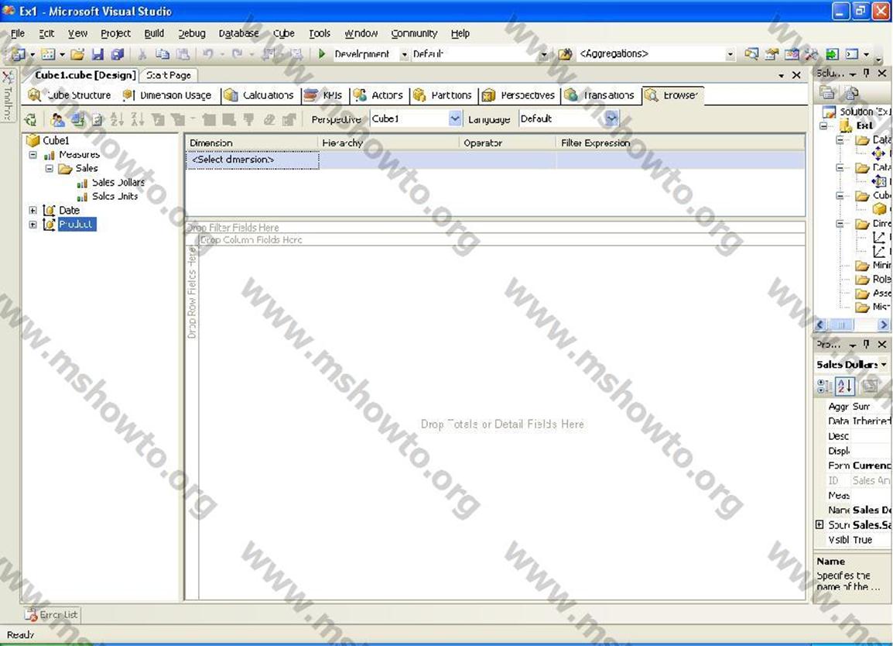893x646 pixels.
Task: Open the Start Page document tab
Action: (169, 75)
